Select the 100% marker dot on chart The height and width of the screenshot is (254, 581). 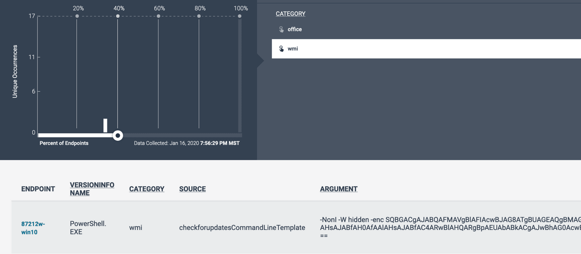[240, 16]
